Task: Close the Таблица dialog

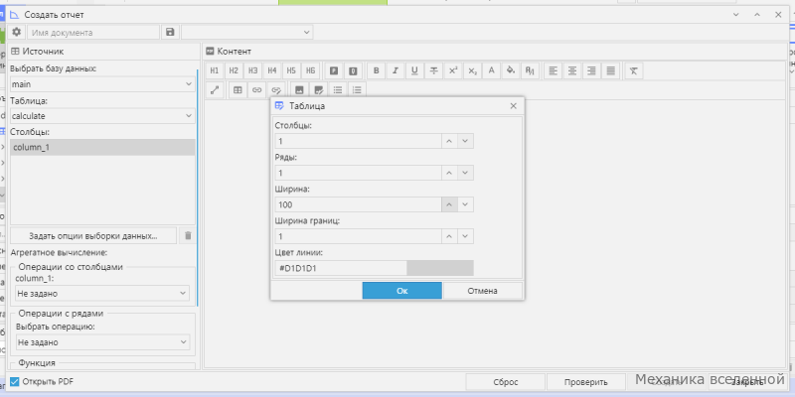Action: tap(513, 106)
